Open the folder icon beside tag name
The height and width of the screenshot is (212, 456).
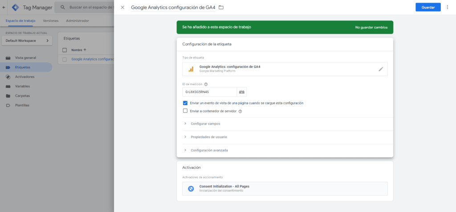221,7
